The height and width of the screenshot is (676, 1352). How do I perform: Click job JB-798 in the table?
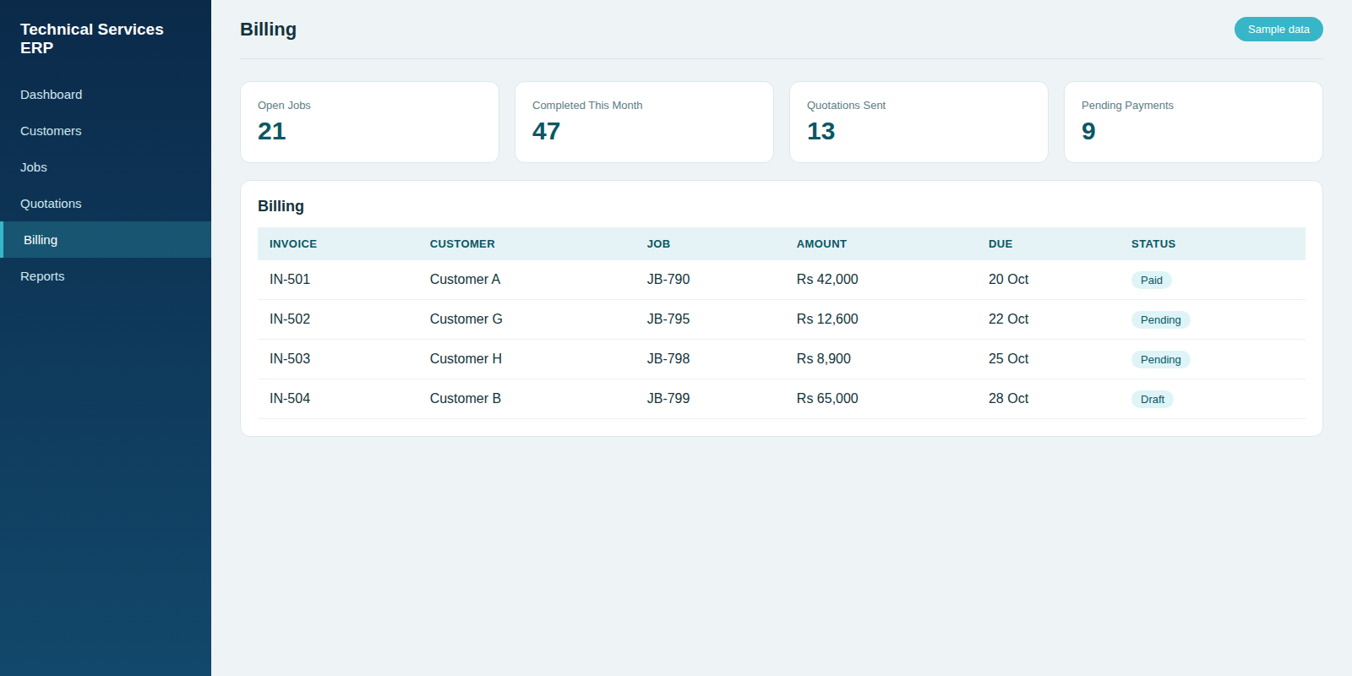tap(668, 359)
